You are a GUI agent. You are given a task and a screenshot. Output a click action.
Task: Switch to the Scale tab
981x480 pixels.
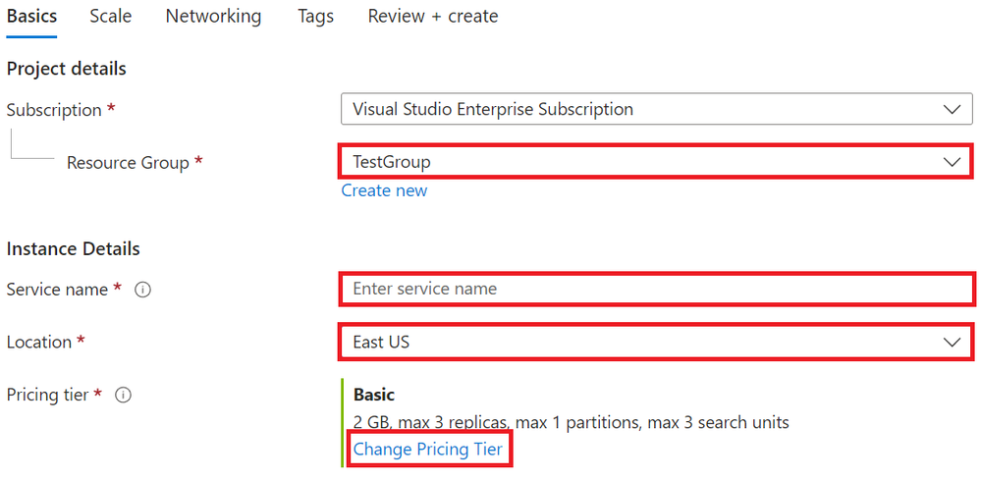(x=110, y=17)
